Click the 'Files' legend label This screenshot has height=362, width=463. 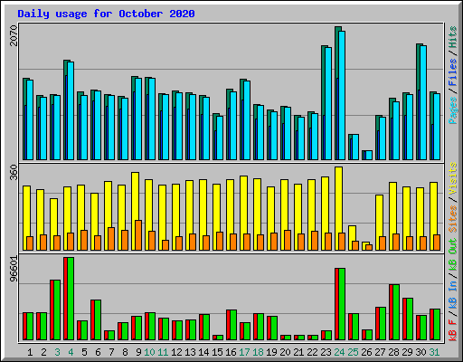click(x=453, y=72)
